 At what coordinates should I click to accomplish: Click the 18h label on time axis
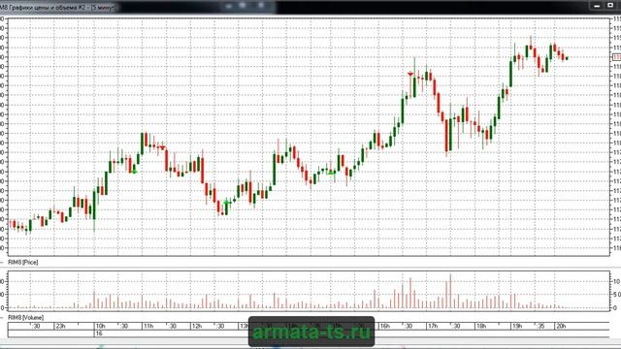[481, 326]
